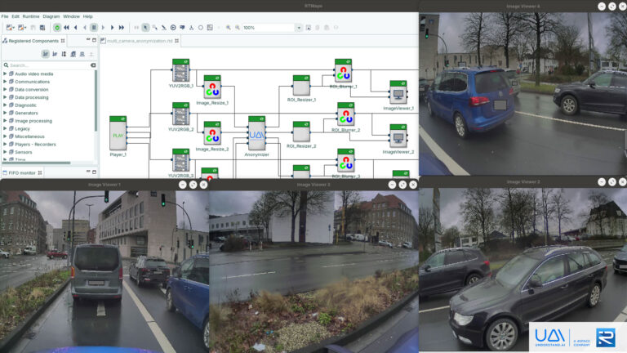Switch to the Registered Components tab
The image size is (627, 353).
[x=33, y=41]
